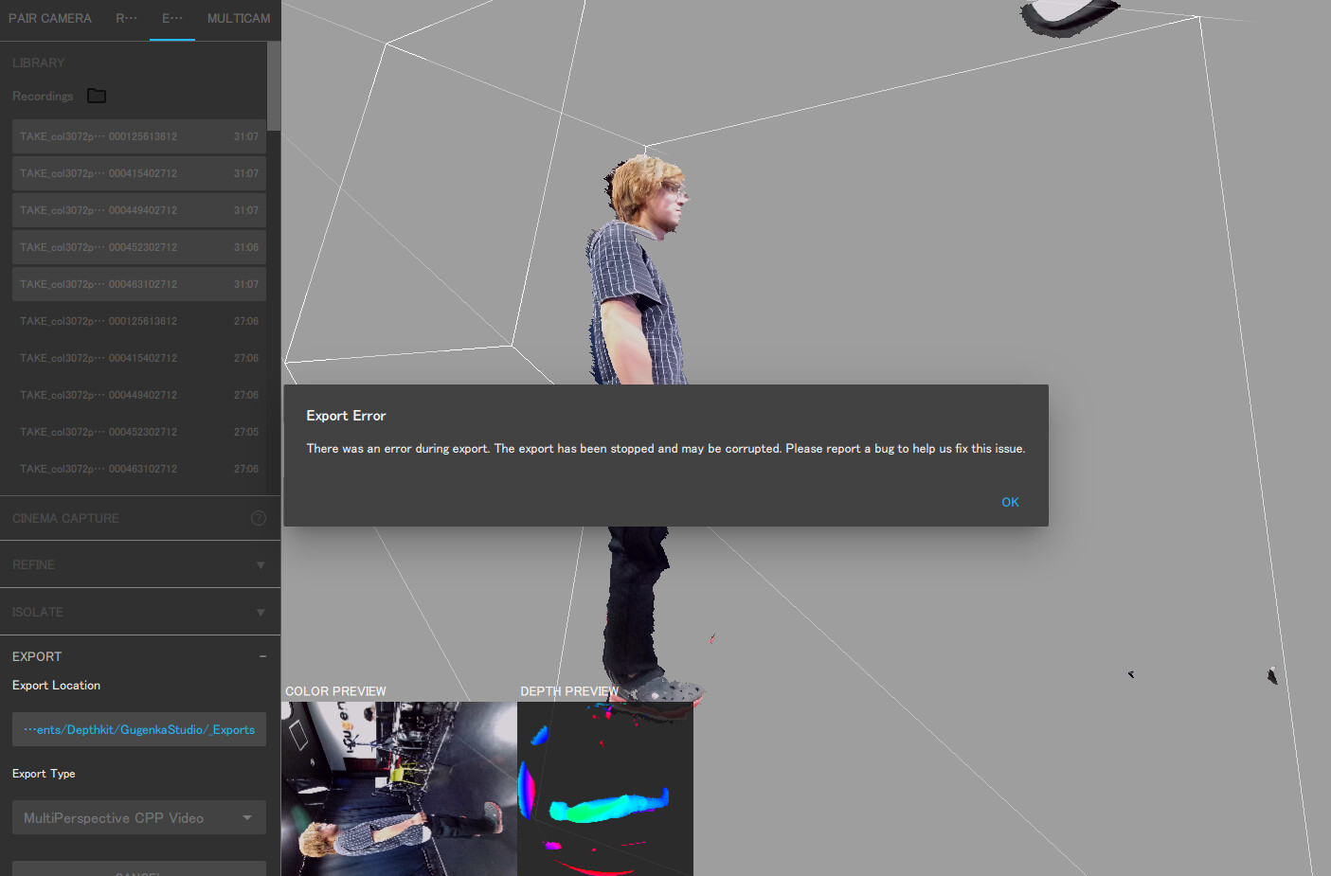This screenshot has width=1331, height=876.
Task: Click the person's head in the 3D viewport
Action: pyautogui.click(x=647, y=189)
